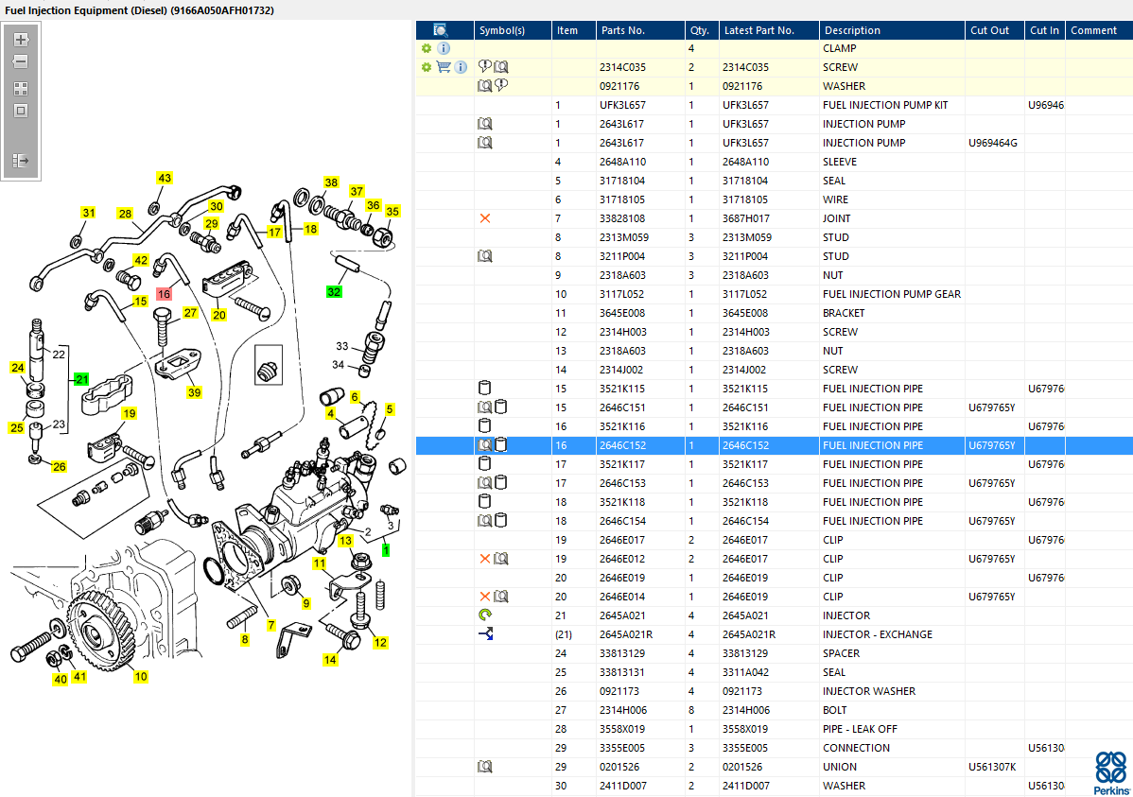Click the search icon in table header
1133x797 pixels.
point(441,30)
